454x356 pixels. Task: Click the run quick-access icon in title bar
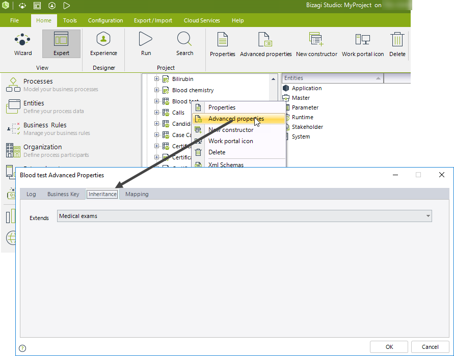pos(67,6)
